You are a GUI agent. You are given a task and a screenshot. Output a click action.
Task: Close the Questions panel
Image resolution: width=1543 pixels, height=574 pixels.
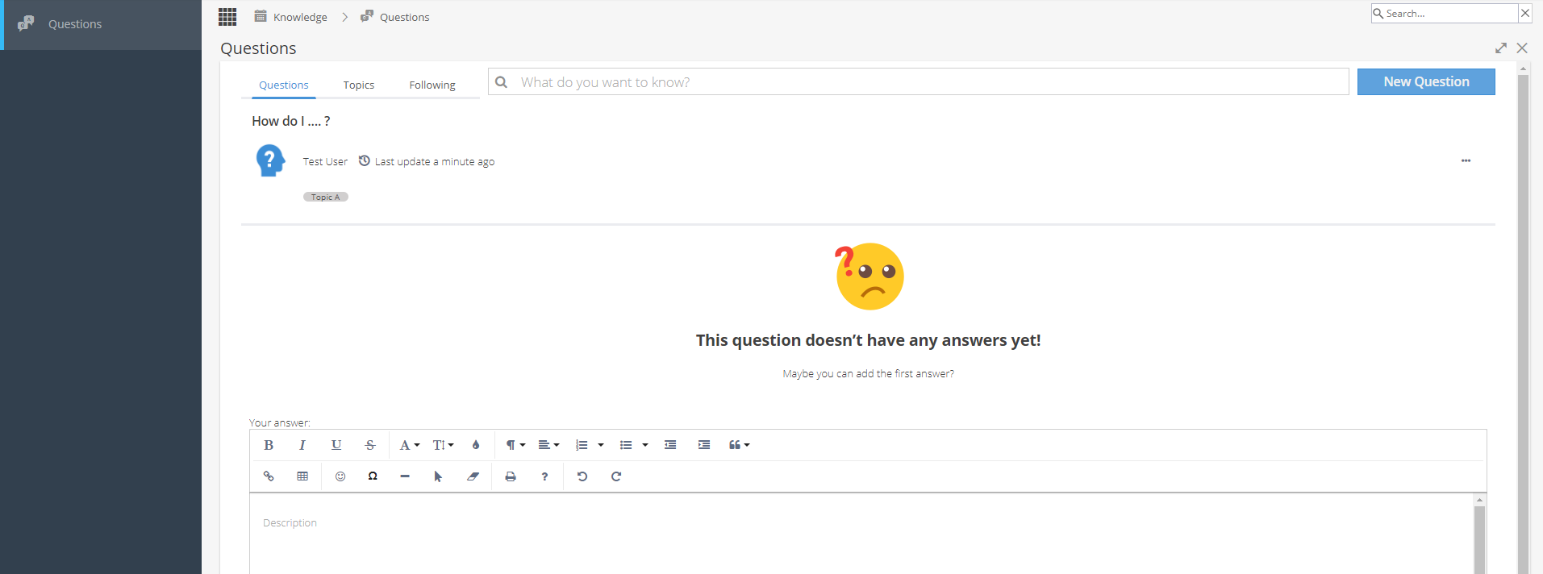pos(1522,48)
